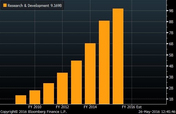This screenshot has height=114, width=176.
Task: Select the bar above the FY 2014 label
Action: pos(90,74)
